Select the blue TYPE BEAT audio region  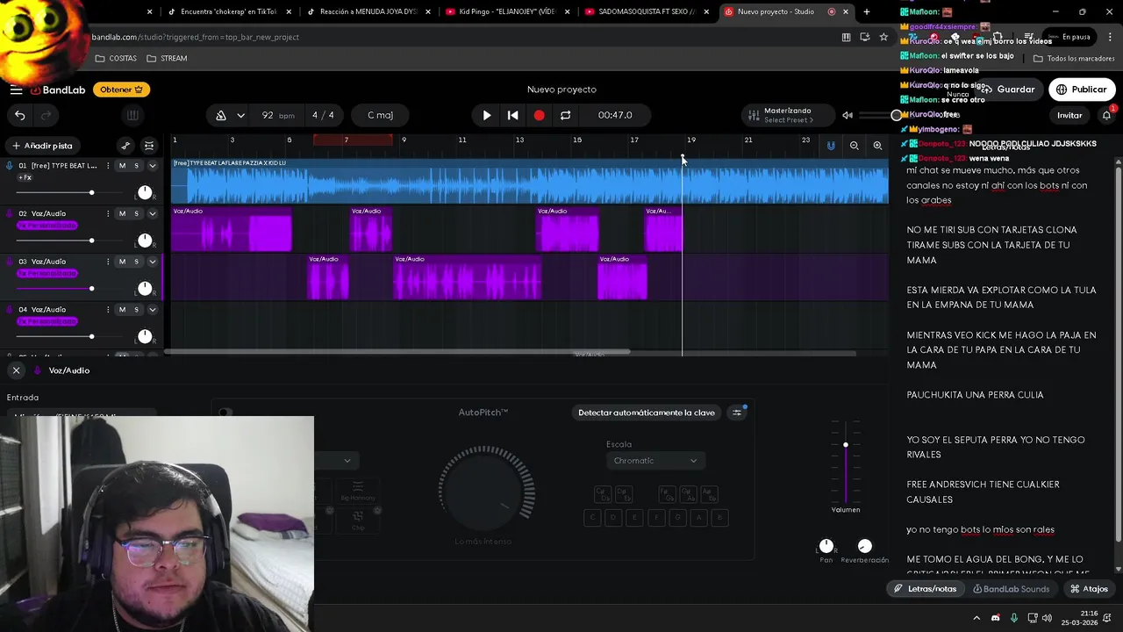(530, 182)
